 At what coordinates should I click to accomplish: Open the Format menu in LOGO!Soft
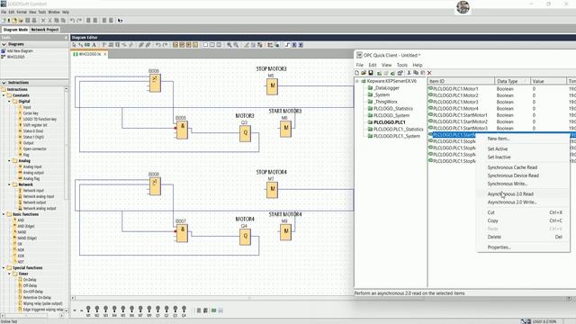click(x=22, y=12)
